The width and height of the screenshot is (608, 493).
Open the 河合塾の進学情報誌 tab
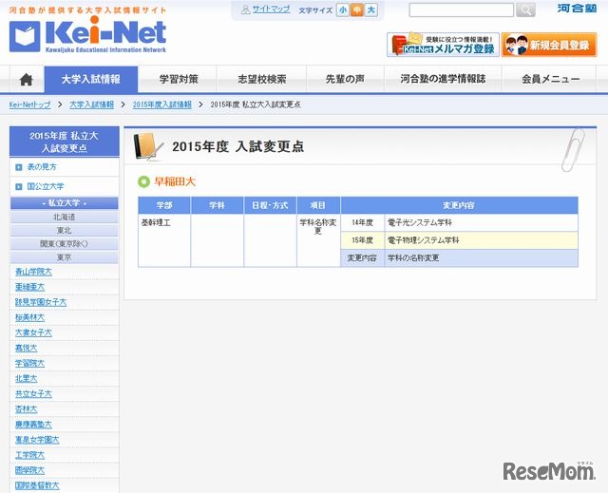(x=443, y=80)
